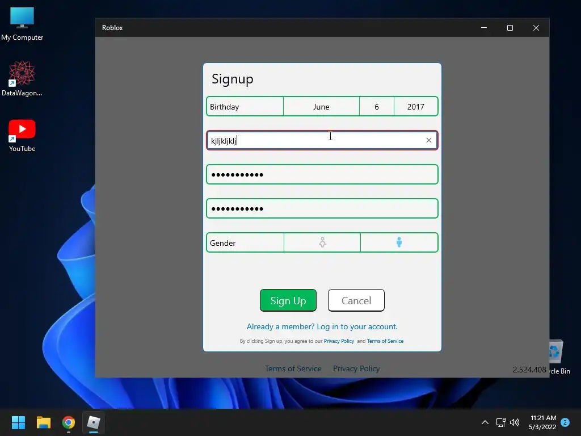The image size is (581, 436).
Task: Click the Gender label
Action: (222, 243)
